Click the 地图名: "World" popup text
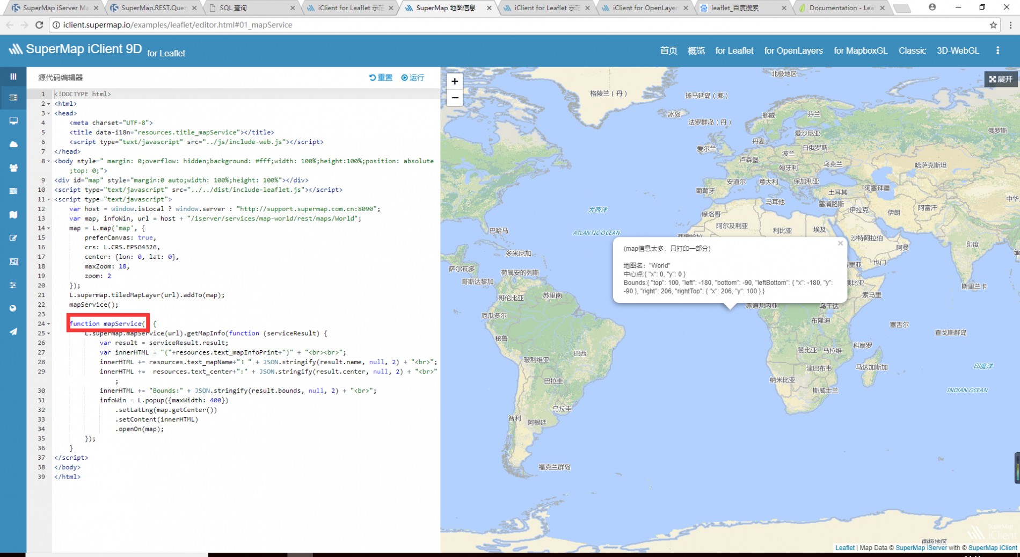 click(647, 265)
